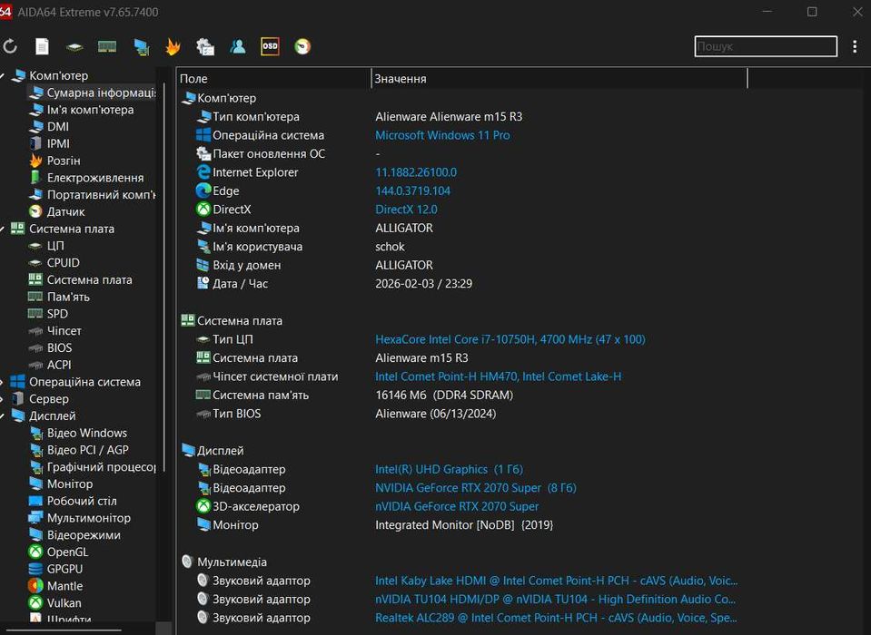Open the nVIDIA TU104 HDMI/DP audio link

[556, 600]
